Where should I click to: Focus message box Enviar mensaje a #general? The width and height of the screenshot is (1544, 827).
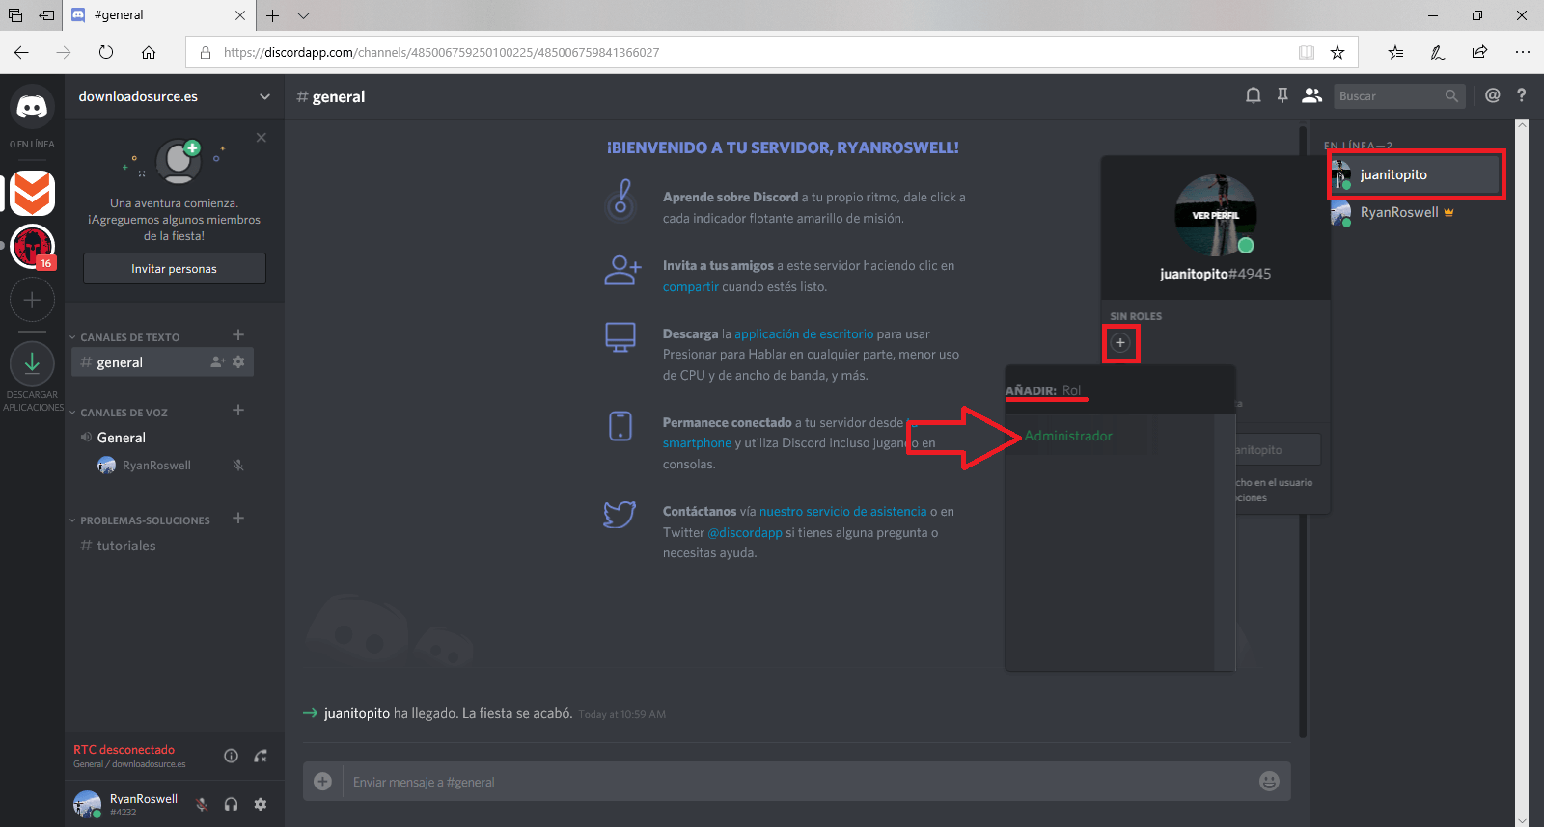point(797,782)
